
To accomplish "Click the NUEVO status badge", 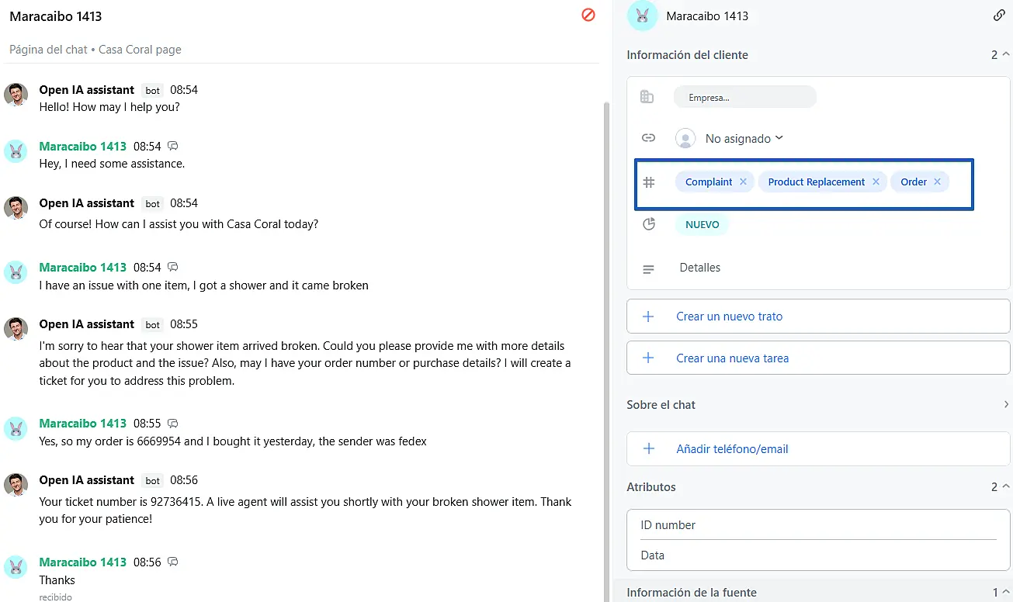I will pos(702,224).
